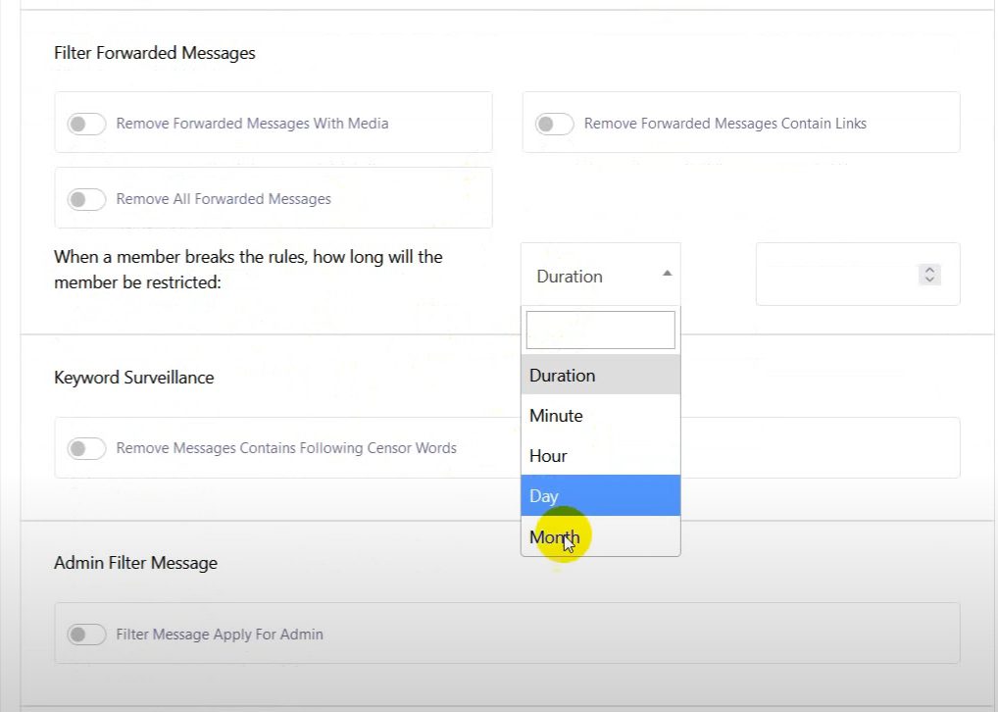998x712 pixels.
Task: Choose the Duration placeholder option in list
Action: pyautogui.click(x=562, y=376)
